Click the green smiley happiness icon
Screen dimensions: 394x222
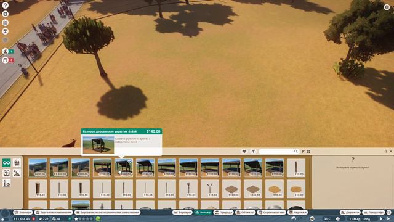point(98,219)
